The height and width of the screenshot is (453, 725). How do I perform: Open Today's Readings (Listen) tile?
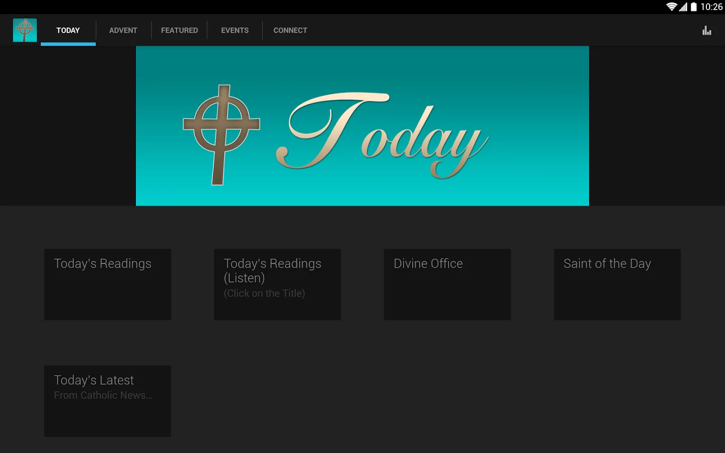point(277,284)
